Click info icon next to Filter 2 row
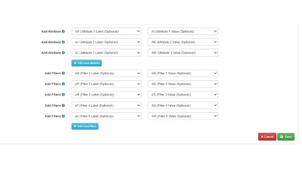Screen dimensions: 302x170 click(x=63, y=84)
